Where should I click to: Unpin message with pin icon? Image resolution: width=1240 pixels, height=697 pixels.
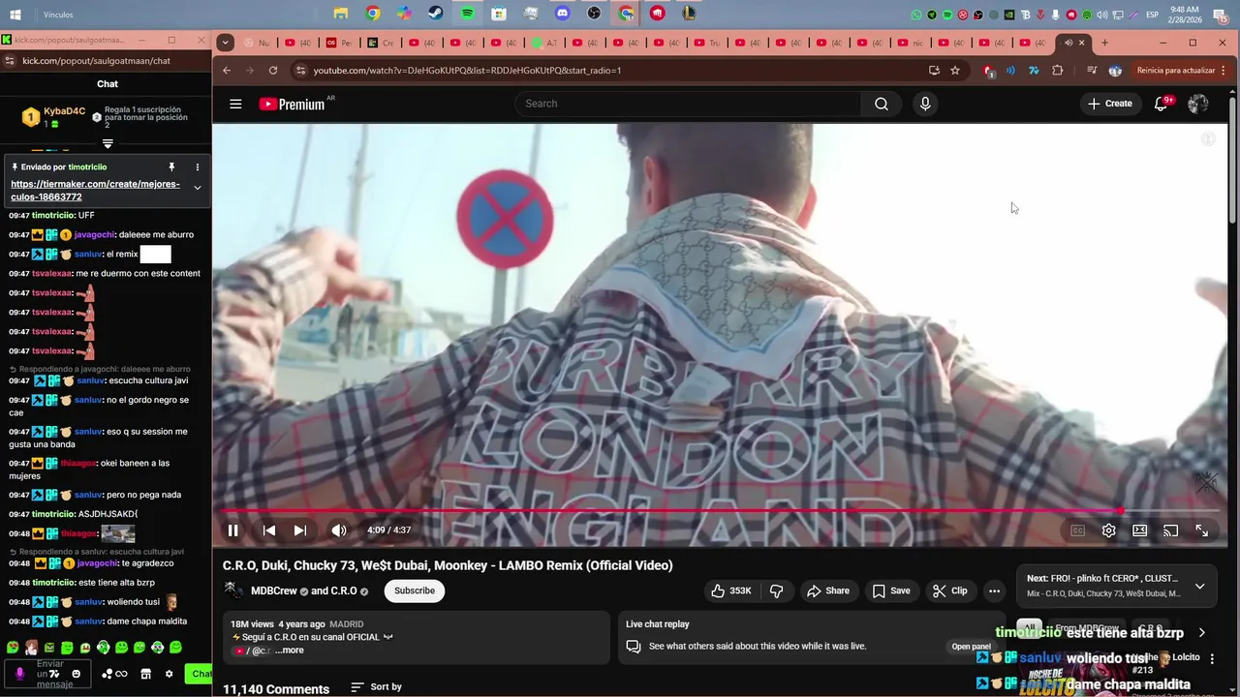171,167
